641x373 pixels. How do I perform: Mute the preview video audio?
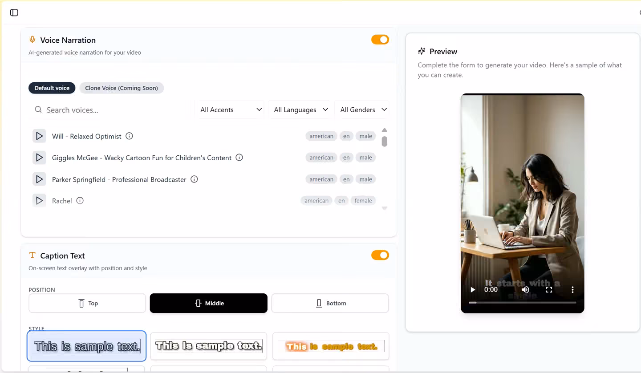click(x=525, y=290)
